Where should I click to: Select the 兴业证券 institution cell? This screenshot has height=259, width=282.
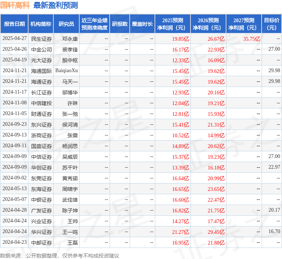pos(42,221)
